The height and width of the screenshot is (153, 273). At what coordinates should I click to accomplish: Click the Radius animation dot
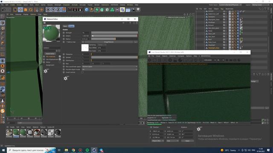coord(64,39)
